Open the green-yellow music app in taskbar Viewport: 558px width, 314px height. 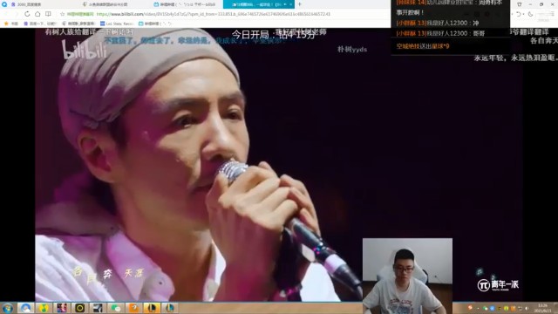44,308
